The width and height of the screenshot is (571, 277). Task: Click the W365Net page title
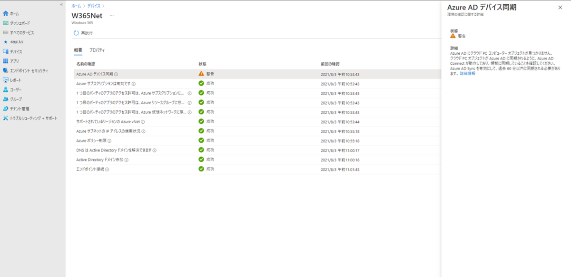point(87,15)
